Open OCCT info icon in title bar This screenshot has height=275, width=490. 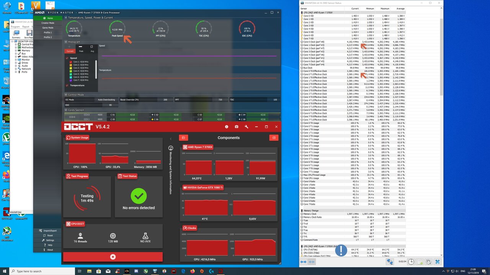pos(227,127)
